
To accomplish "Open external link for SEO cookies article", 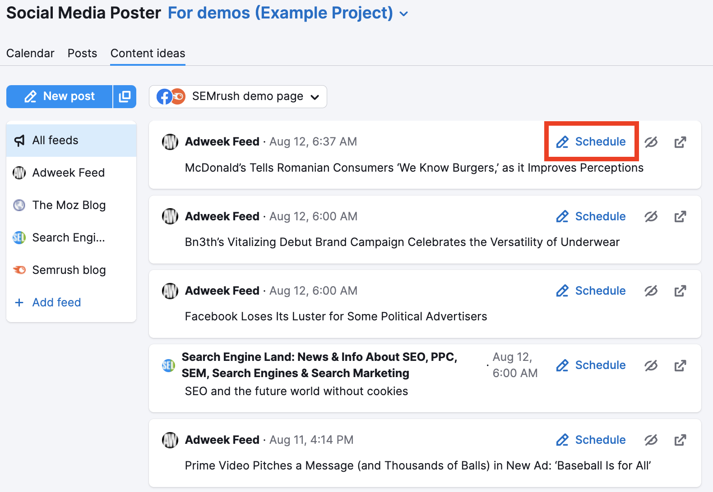I will 680,365.
